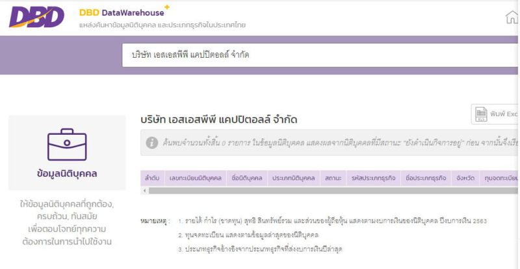This screenshot has width=520, height=269.
Task: Sort by จังหวัด column header
Action: click(465, 178)
